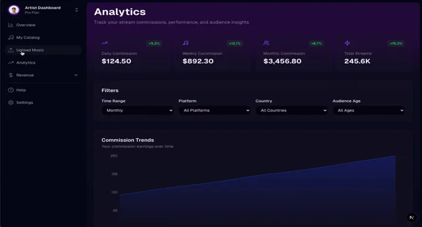Open Settings from the sidebar

[x=43, y=103]
